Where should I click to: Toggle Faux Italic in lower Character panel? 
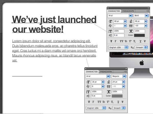(x=93, y=102)
